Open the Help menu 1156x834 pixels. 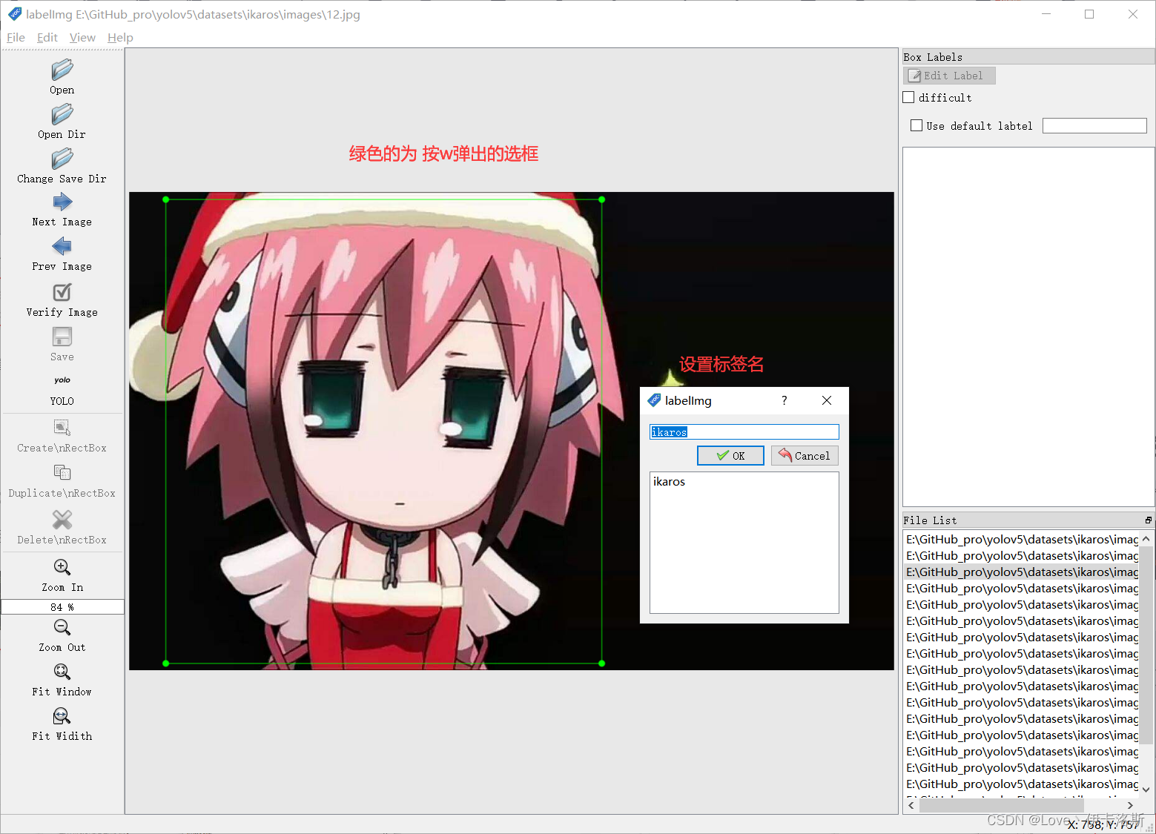(x=120, y=38)
